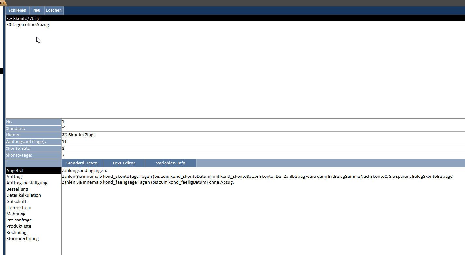The image size is (465, 255).
Task: Select Mahnung document type
Action: coord(16,214)
